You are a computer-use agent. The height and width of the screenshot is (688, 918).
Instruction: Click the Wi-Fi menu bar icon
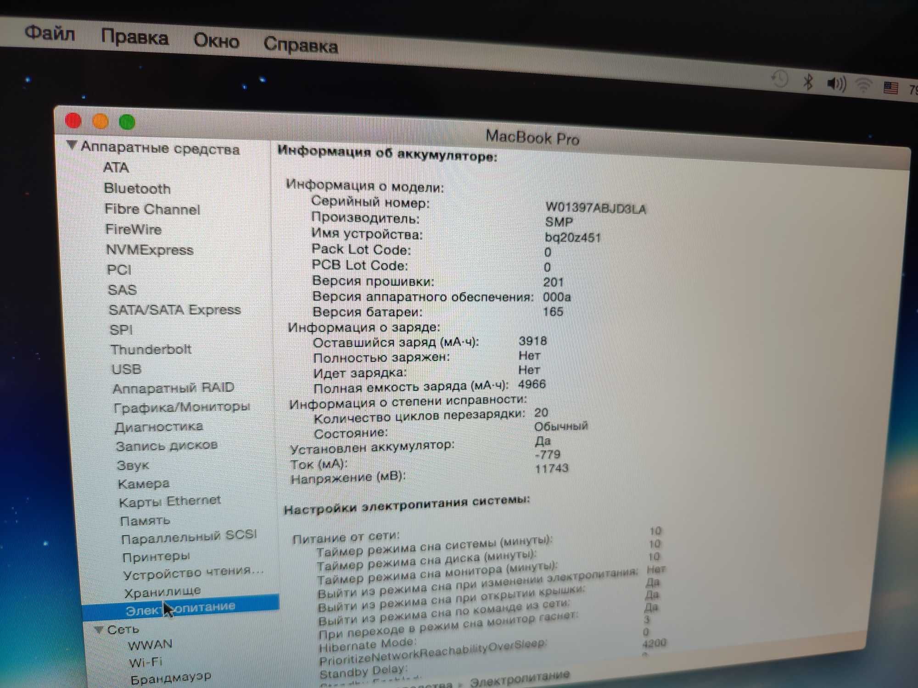coord(864,85)
